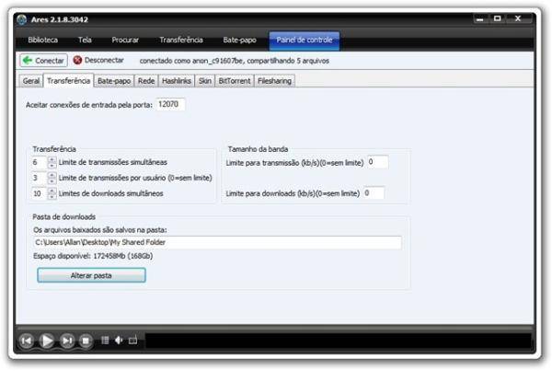Click transmissions per user field showing 3
Viewport: 552px width, 371px height.
coord(39,178)
